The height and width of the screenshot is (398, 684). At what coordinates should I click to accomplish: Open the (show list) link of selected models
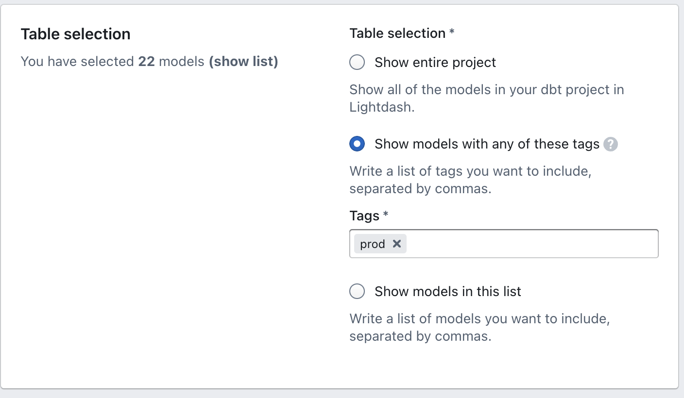coord(243,62)
